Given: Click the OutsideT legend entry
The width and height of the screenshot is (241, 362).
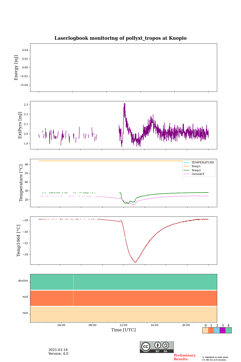Looking at the screenshot, I should tap(194, 174).
